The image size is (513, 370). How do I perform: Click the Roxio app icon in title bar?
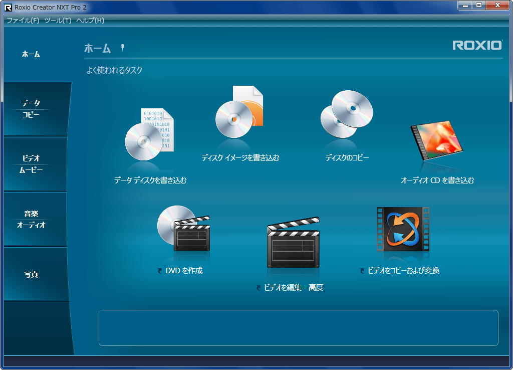8,7
